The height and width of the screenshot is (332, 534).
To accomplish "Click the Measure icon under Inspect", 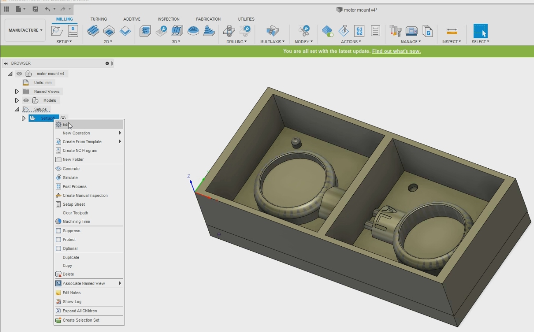I will (x=452, y=31).
